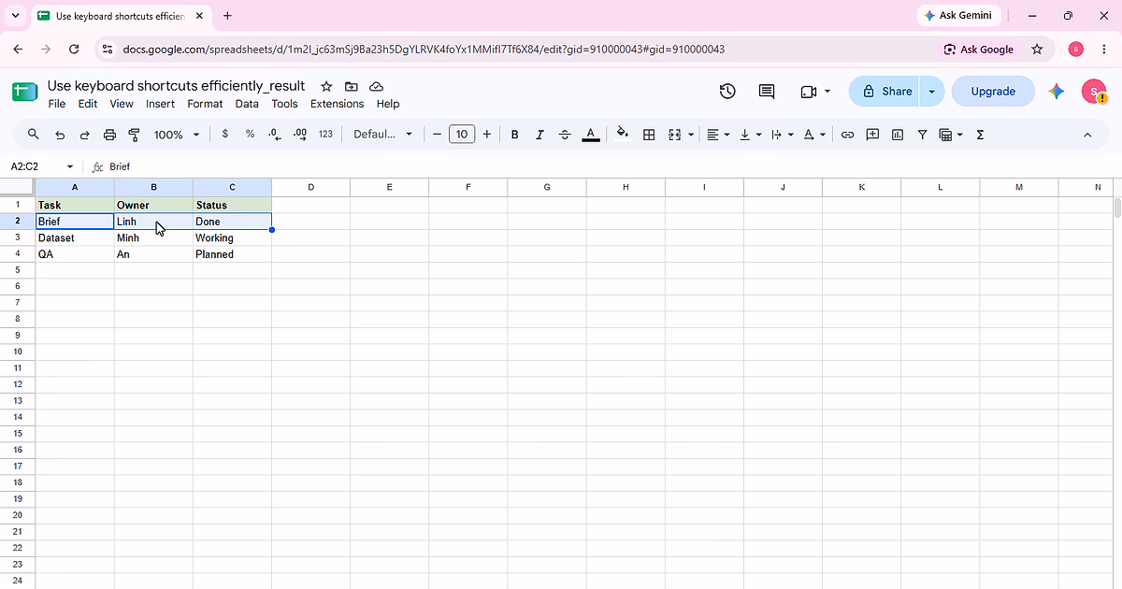Viewport: 1122px width, 589px height.
Task: Increase decimal places
Action: [300, 135]
